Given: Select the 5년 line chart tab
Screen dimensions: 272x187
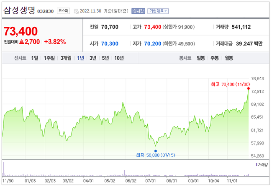Looking at the screenshot, I should pos(105,58).
